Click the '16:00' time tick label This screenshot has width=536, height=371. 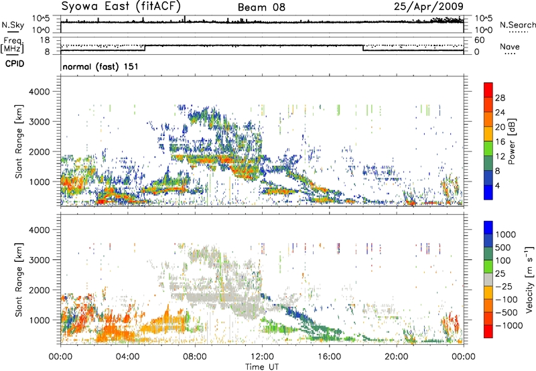[x=329, y=357]
